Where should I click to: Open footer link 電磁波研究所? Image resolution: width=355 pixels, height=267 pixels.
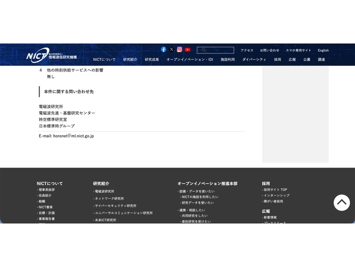[x=104, y=191]
